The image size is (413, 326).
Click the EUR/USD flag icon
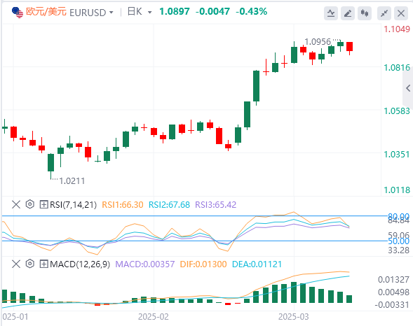click(x=18, y=13)
